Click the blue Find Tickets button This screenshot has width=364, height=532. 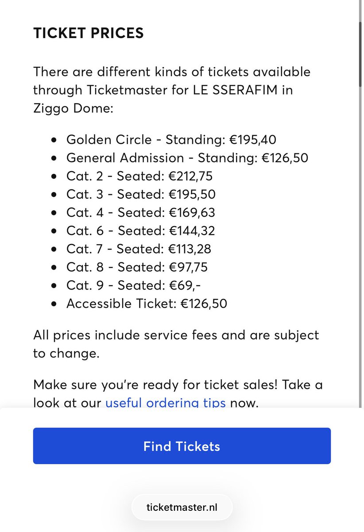coord(182,446)
